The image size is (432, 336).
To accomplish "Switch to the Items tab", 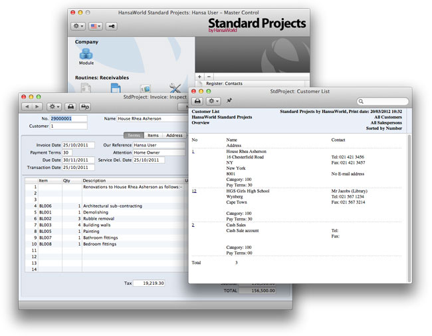I will [x=153, y=135].
